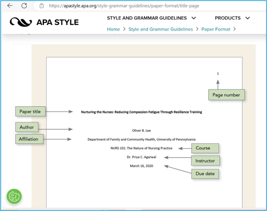Go back with the browser back arrow

[x=10, y=6]
